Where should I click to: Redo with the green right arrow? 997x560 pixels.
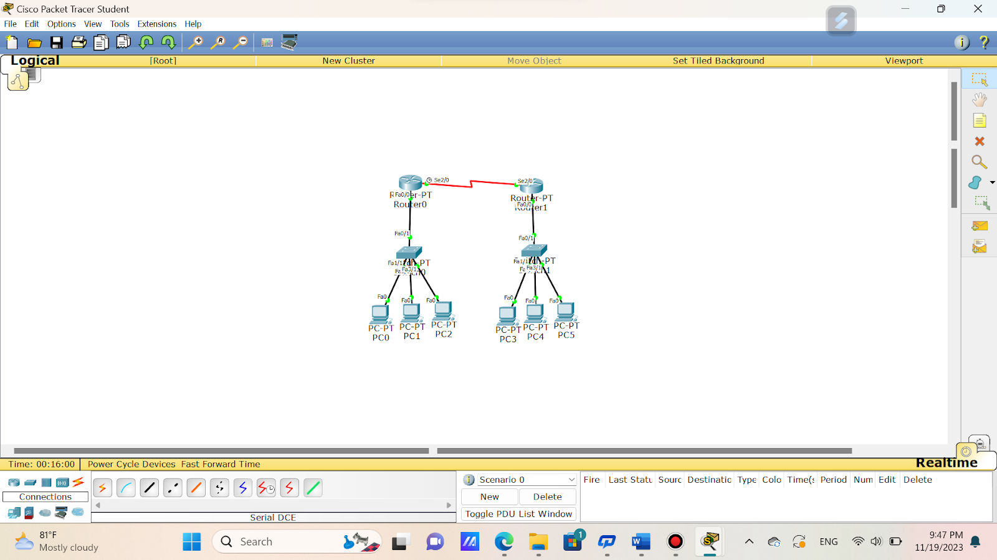(x=168, y=42)
